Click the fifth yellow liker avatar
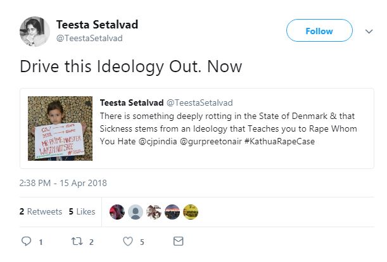 coord(191,212)
